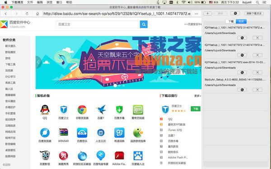Switch to the 历史 tab
Image resolution: width=271 pixels, height=169 pixels.
[241, 21]
